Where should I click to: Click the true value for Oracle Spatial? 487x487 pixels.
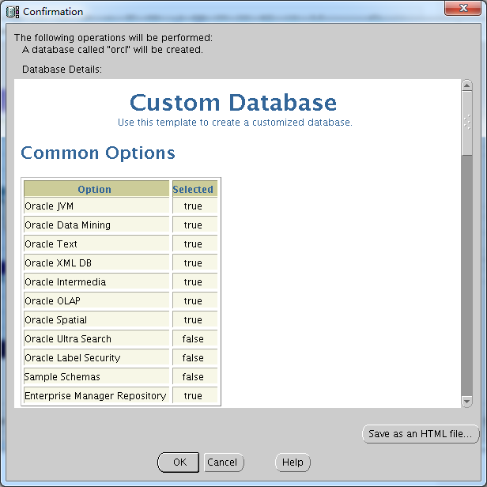click(193, 320)
